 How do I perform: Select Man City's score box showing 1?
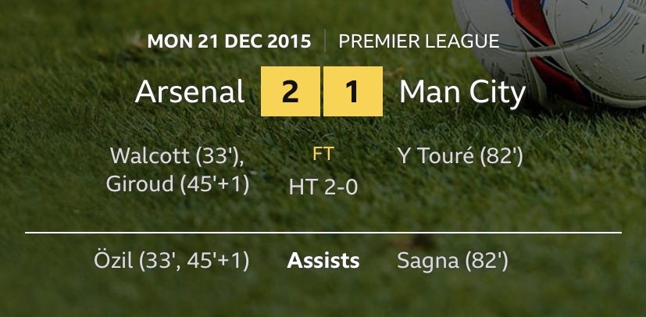click(353, 91)
